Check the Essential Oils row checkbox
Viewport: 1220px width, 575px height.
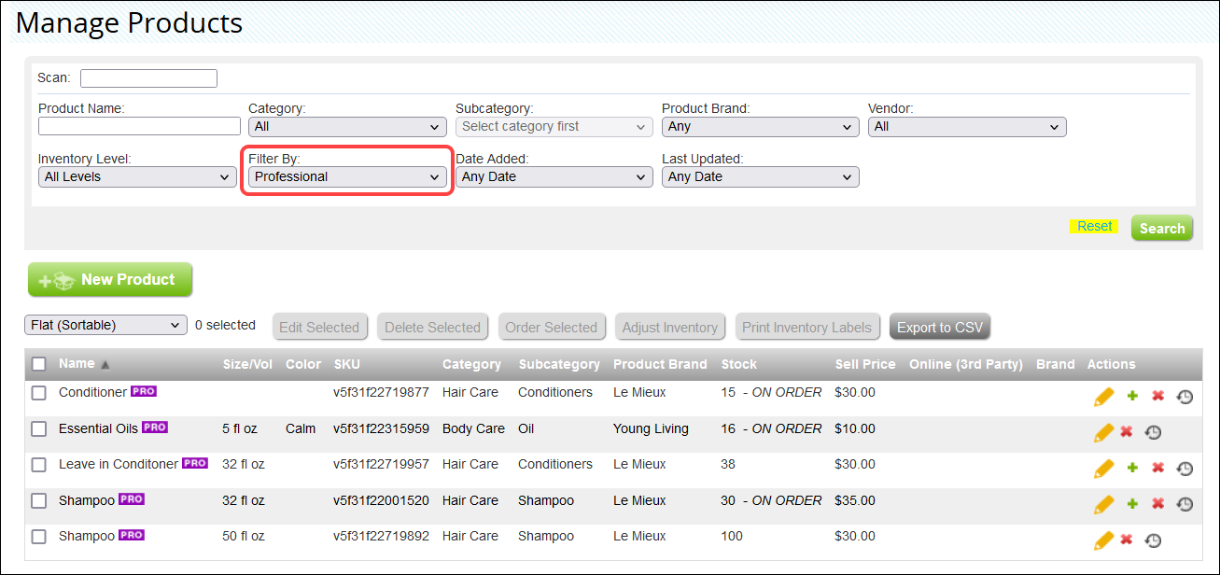[39, 429]
